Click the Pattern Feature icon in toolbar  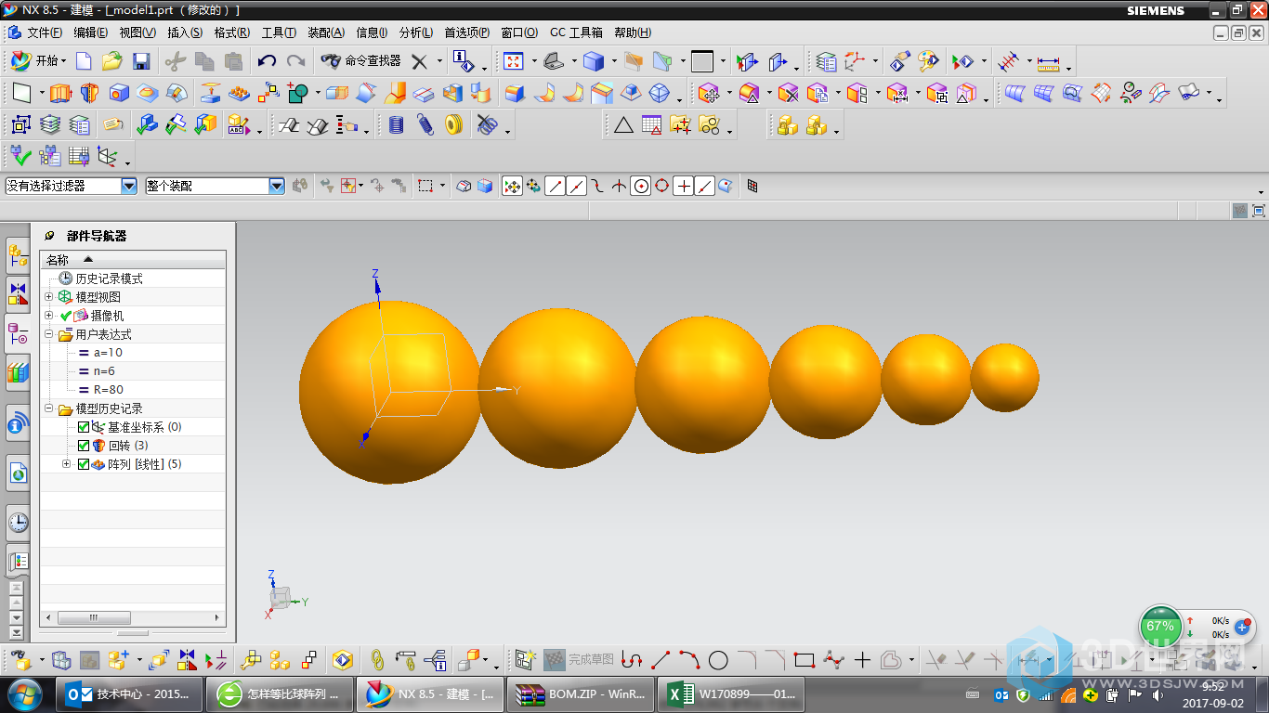coord(240,93)
